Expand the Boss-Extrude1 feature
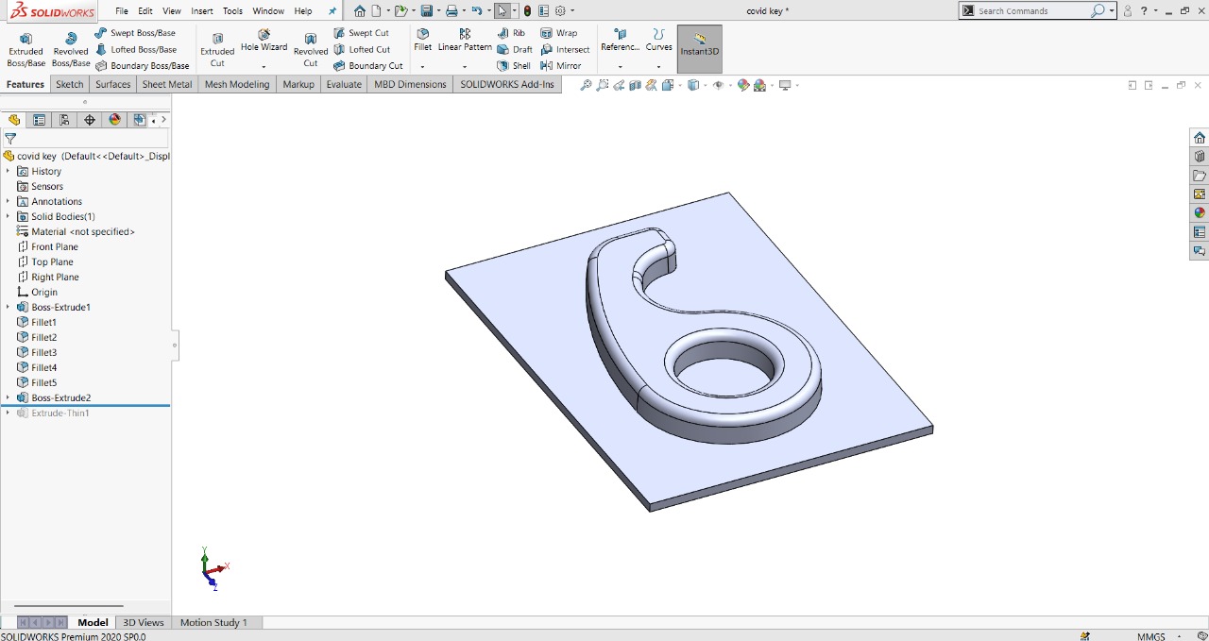 [9, 307]
